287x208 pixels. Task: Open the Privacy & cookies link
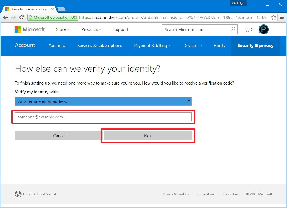(175, 194)
